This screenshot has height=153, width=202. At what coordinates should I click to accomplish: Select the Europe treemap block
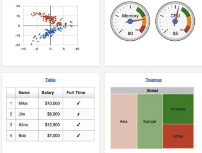point(150,121)
